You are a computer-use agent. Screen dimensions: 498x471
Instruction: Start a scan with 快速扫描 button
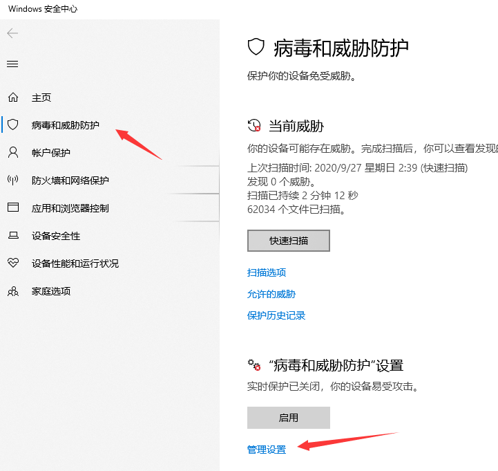tap(288, 241)
